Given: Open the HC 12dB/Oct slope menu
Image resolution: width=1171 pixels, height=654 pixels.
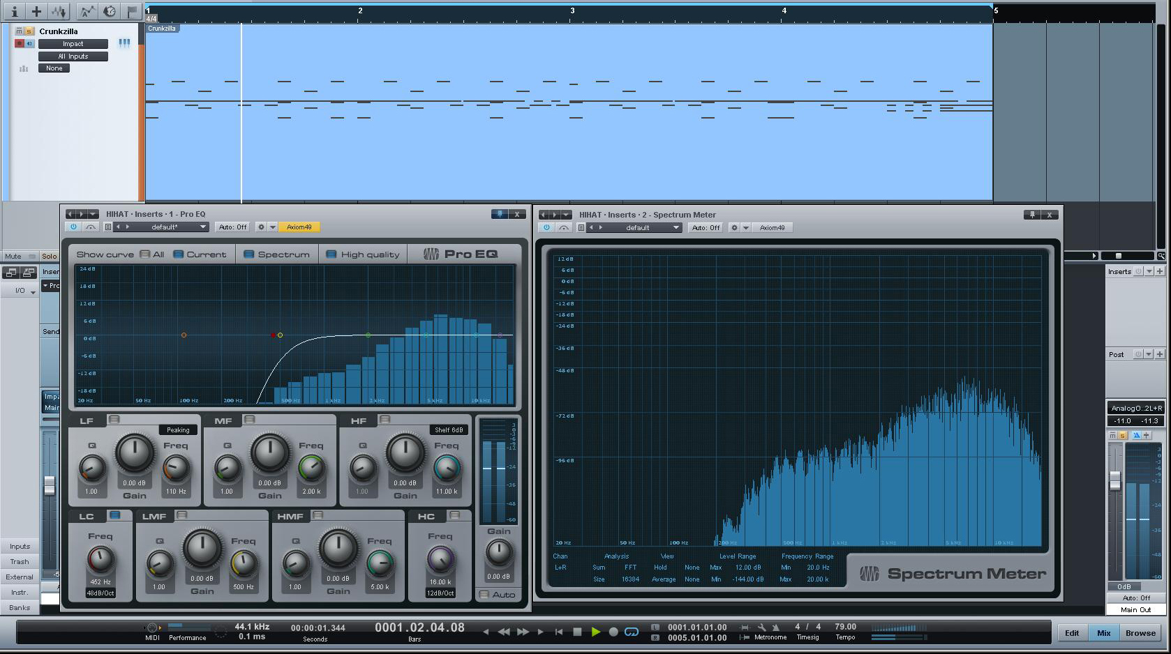Looking at the screenshot, I should pyautogui.click(x=440, y=593).
